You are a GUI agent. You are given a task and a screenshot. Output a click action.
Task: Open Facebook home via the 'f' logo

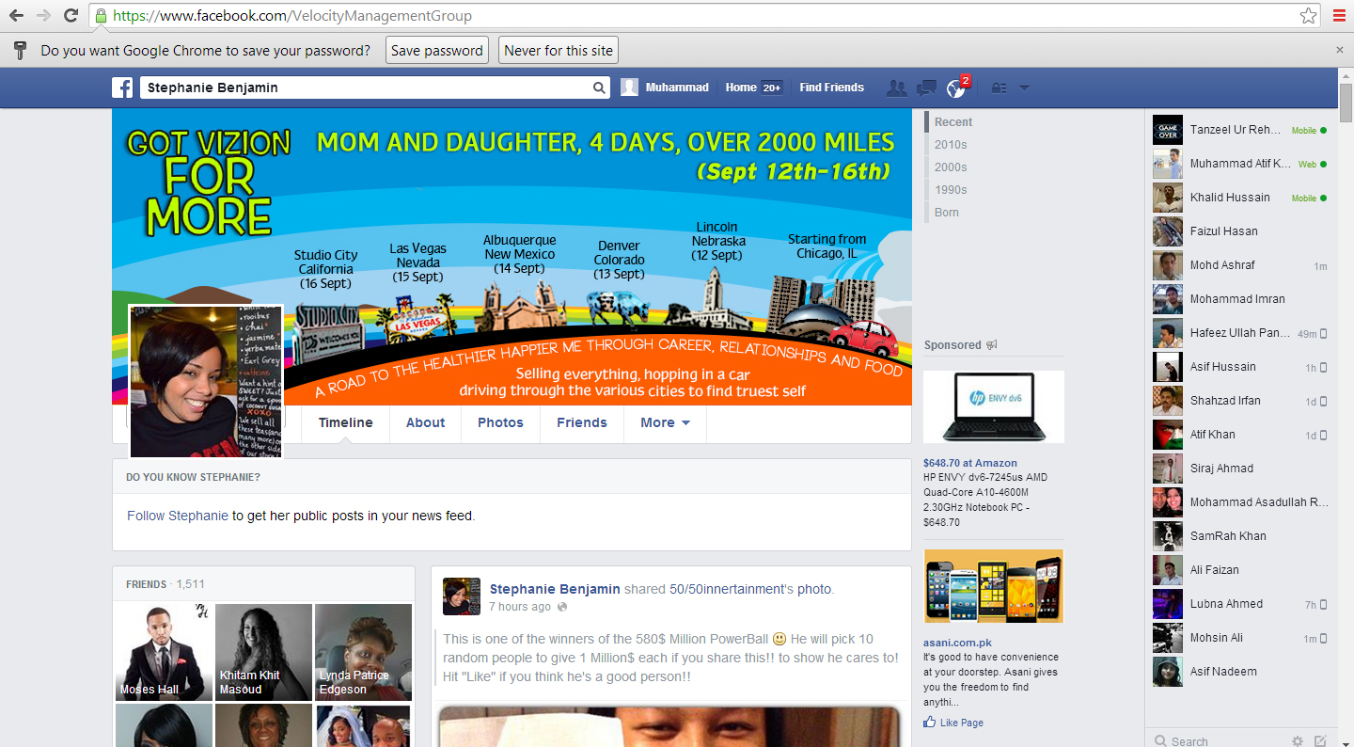coord(122,87)
